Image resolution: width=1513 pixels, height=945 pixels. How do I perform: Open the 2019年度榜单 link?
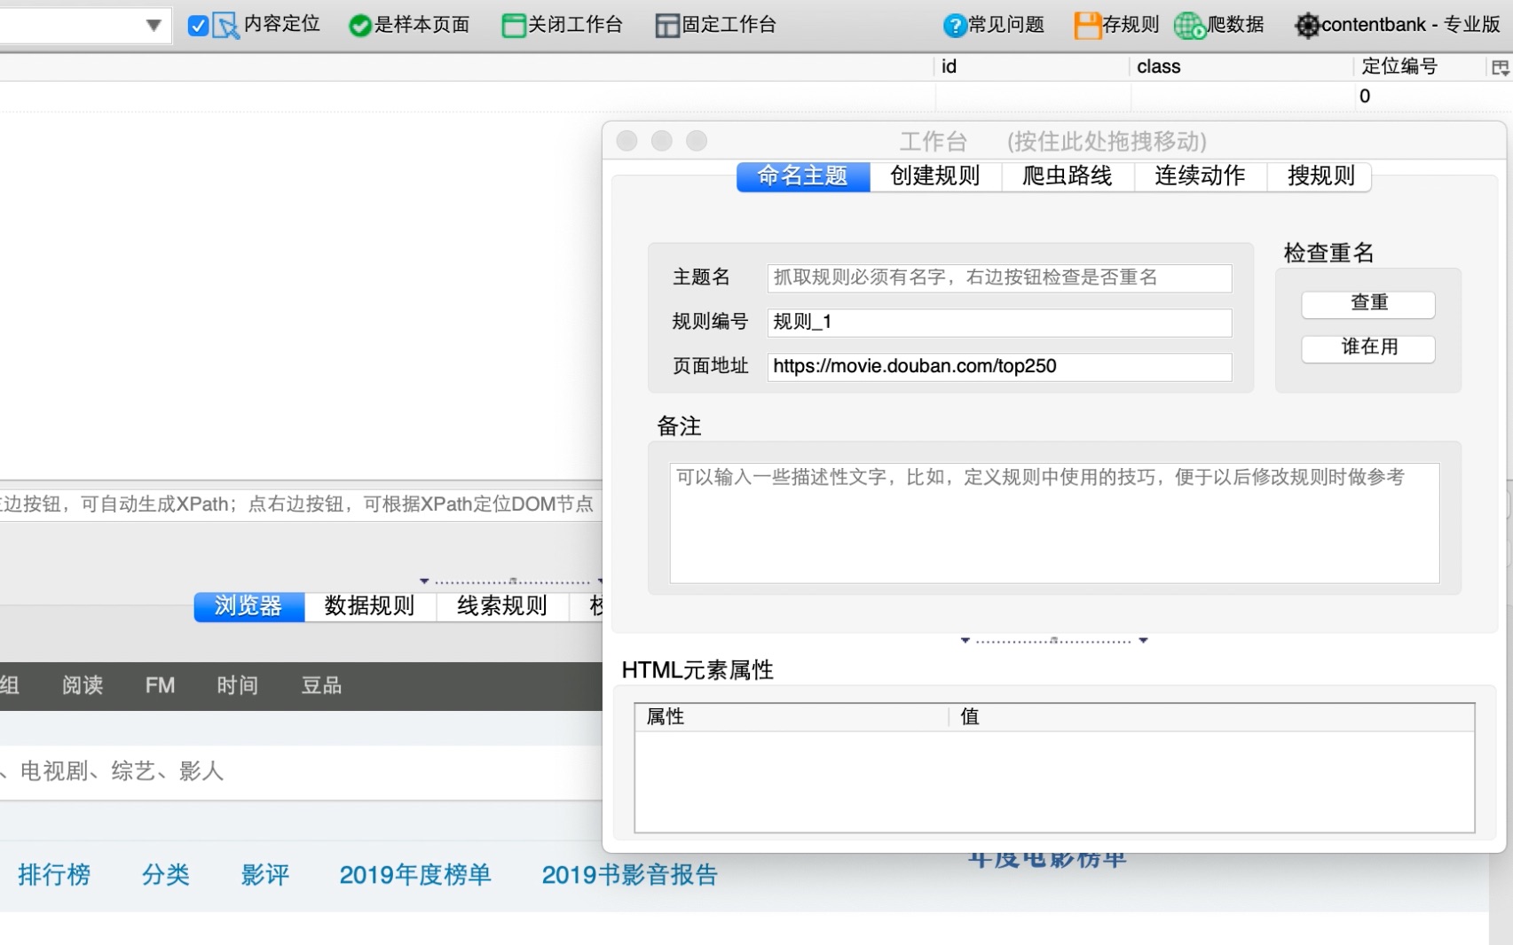(x=414, y=875)
